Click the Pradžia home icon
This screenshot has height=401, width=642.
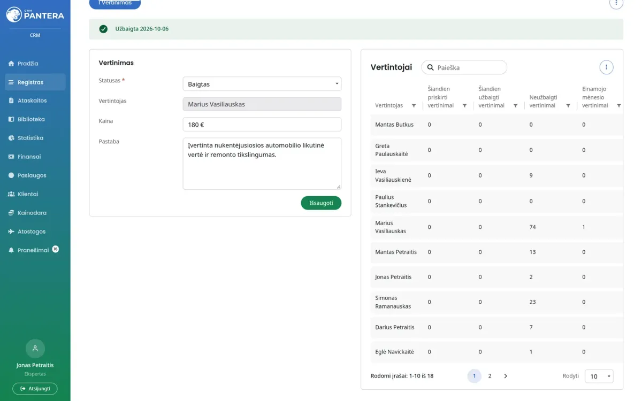11,64
